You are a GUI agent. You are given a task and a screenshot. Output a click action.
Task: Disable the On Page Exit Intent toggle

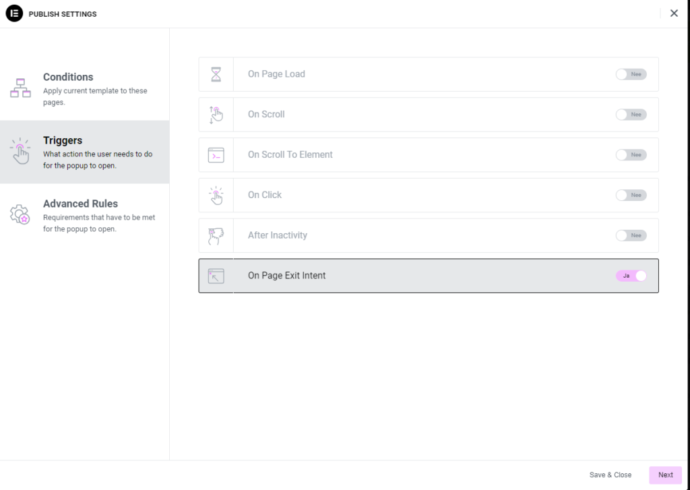(x=631, y=276)
